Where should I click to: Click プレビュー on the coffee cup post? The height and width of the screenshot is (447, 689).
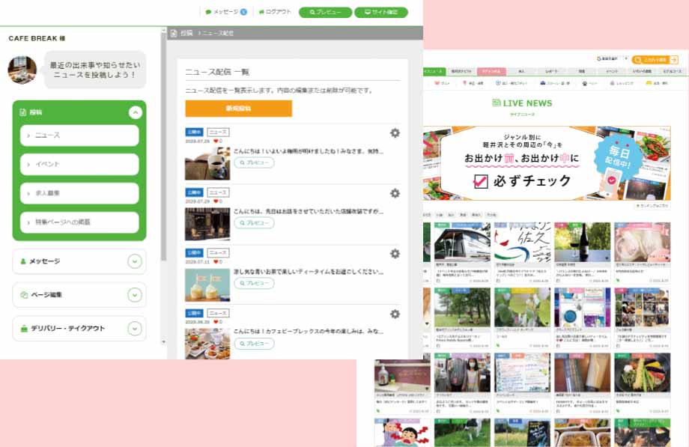(x=254, y=162)
